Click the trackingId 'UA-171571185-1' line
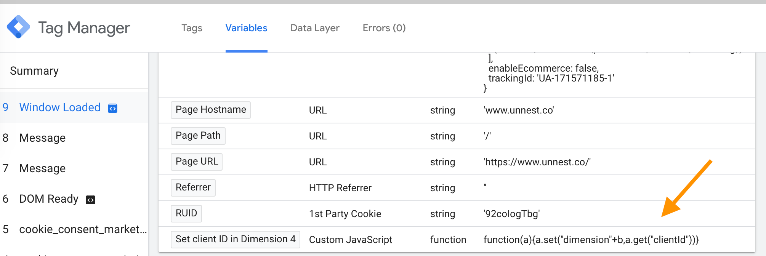The height and width of the screenshot is (256, 766). click(551, 78)
